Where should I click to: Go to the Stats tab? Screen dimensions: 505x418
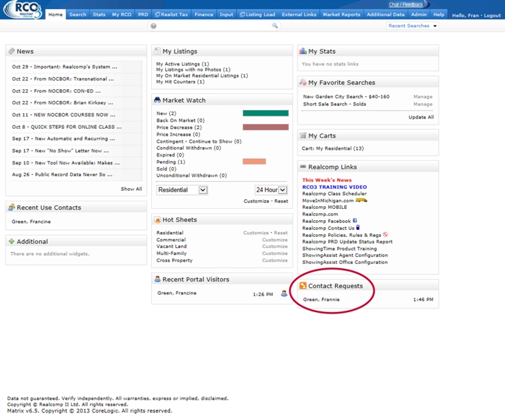[x=99, y=15]
